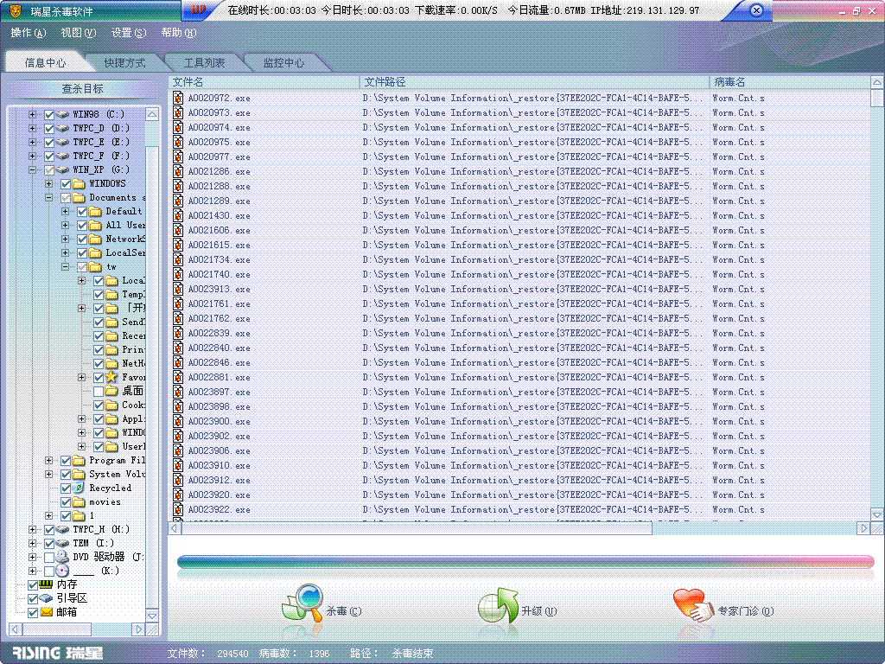Viewport: 885px width, 664px height.
Task: Toggle the 引导区 boot sector checkbox
Action: (x=33, y=598)
